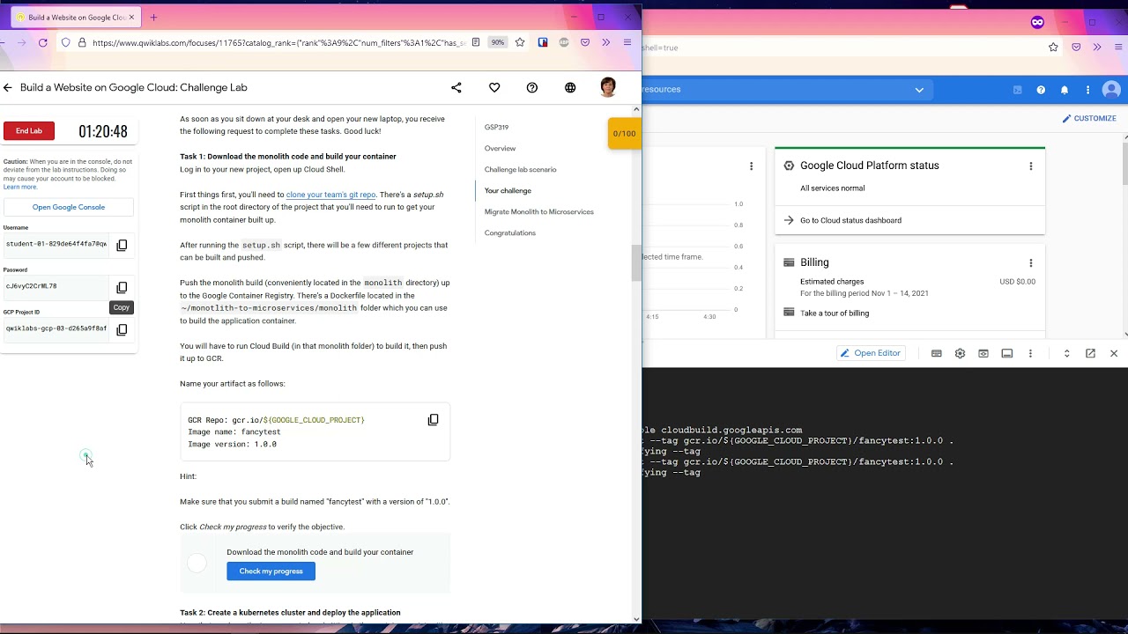
Task: Open the language globe icon
Action: tap(570, 87)
